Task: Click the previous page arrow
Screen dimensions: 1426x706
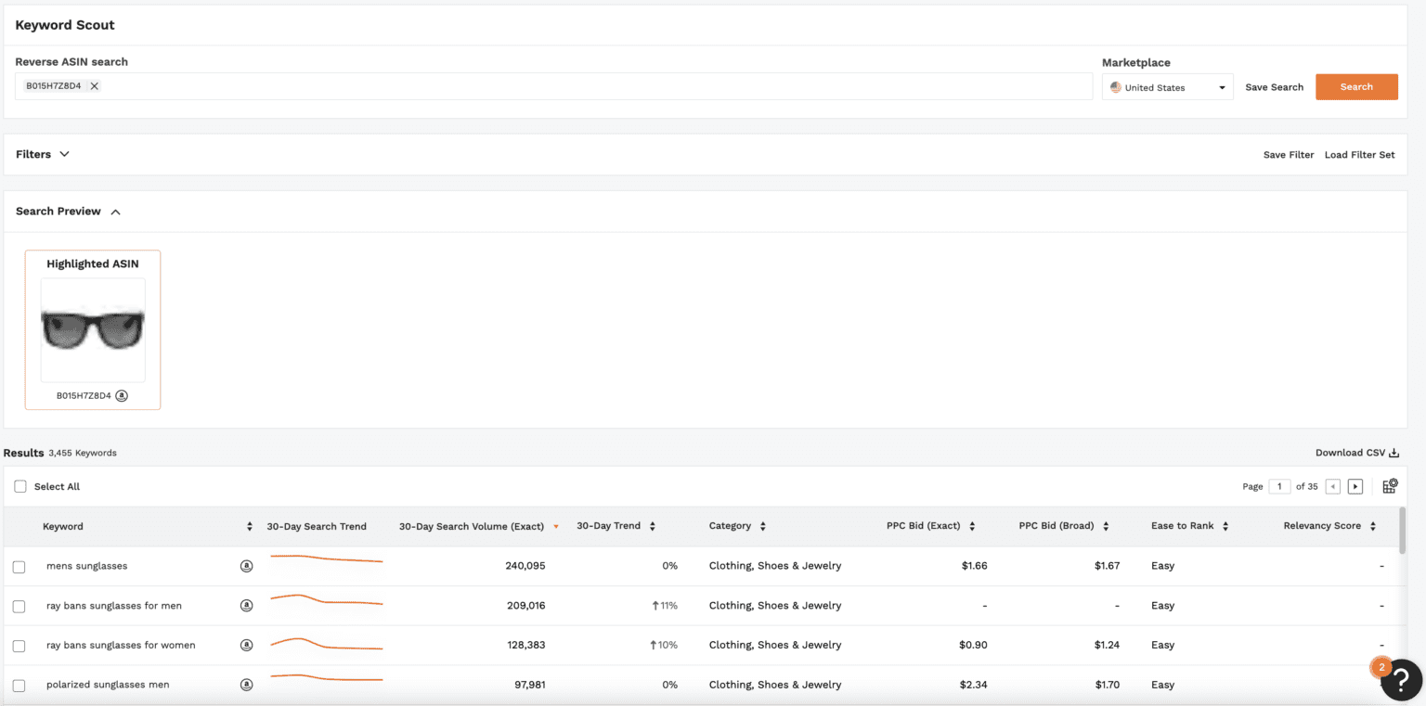Action: [1333, 485]
